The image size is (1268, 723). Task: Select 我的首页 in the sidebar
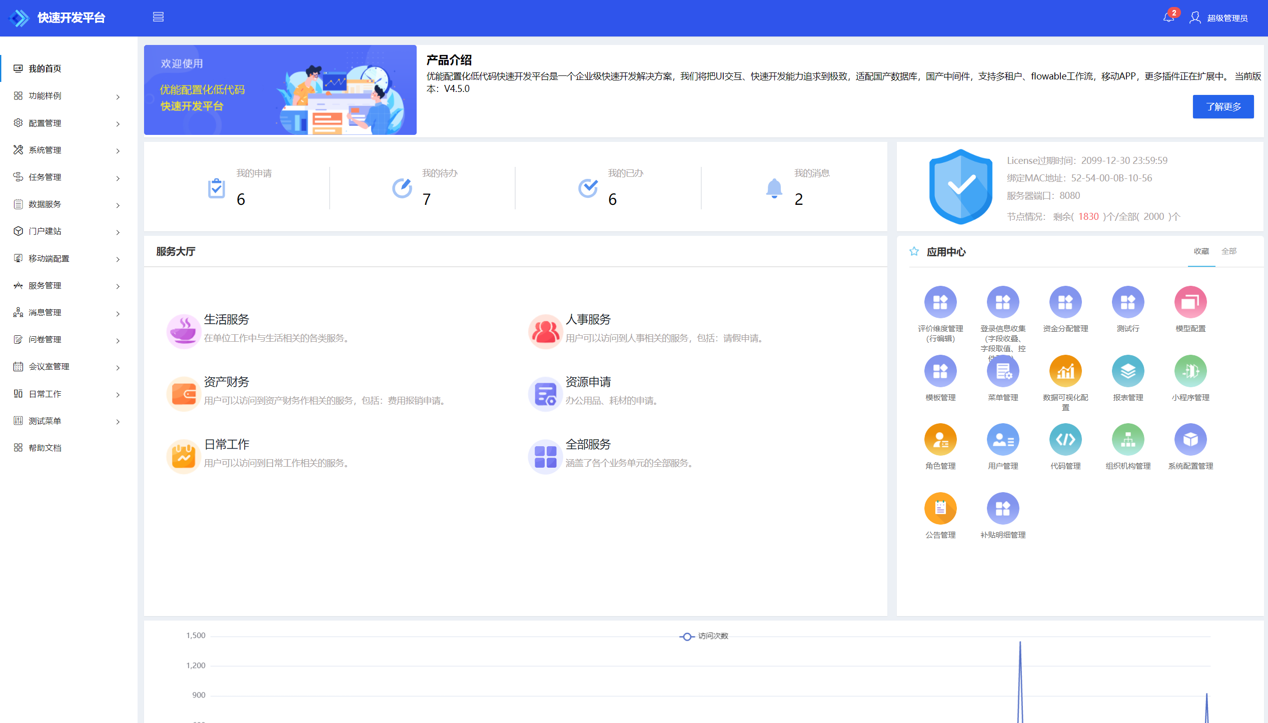pyautogui.click(x=45, y=69)
